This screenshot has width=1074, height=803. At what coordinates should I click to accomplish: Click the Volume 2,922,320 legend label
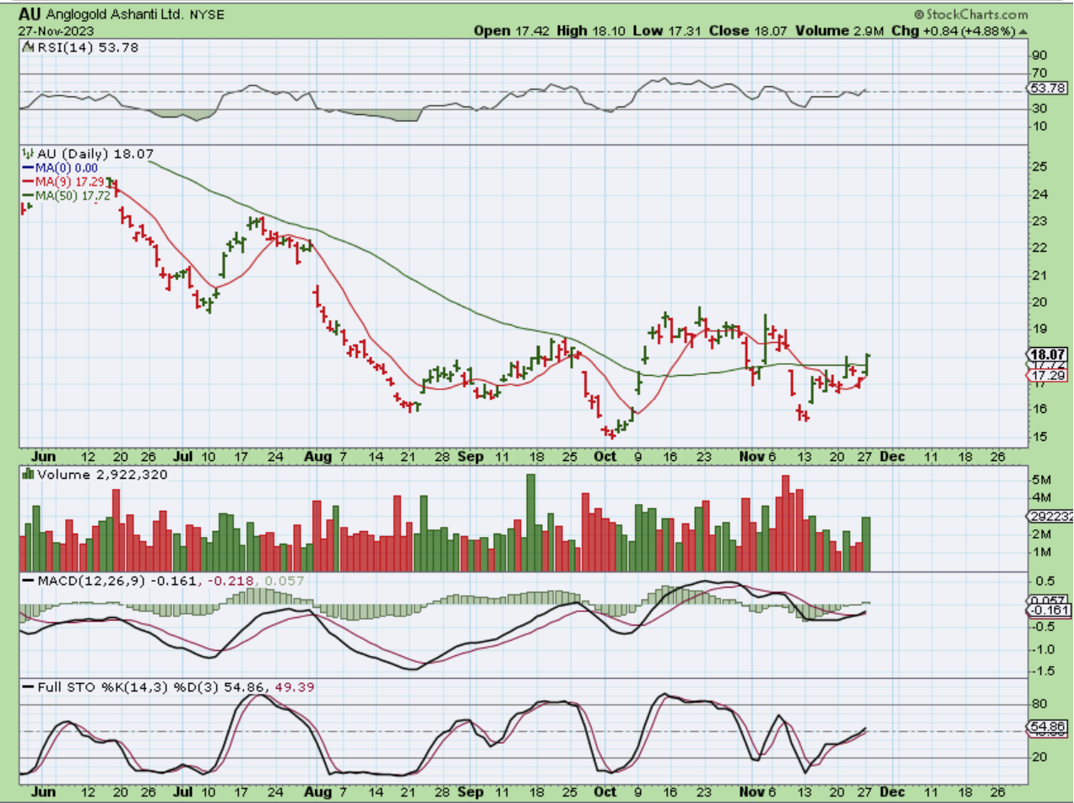(95, 475)
